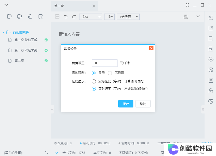Click the 本次变化: 0 status entry
The image size is (216, 156).
click(63, 143)
